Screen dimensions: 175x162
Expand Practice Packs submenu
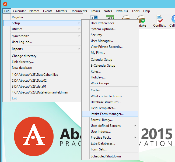coord(110,138)
